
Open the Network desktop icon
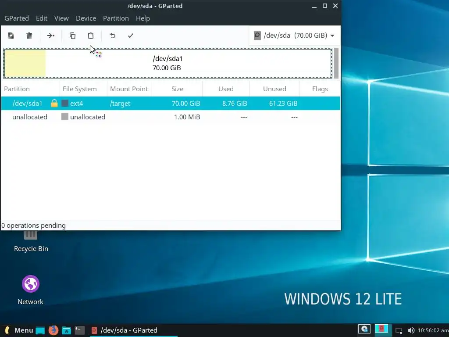click(x=30, y=290)
